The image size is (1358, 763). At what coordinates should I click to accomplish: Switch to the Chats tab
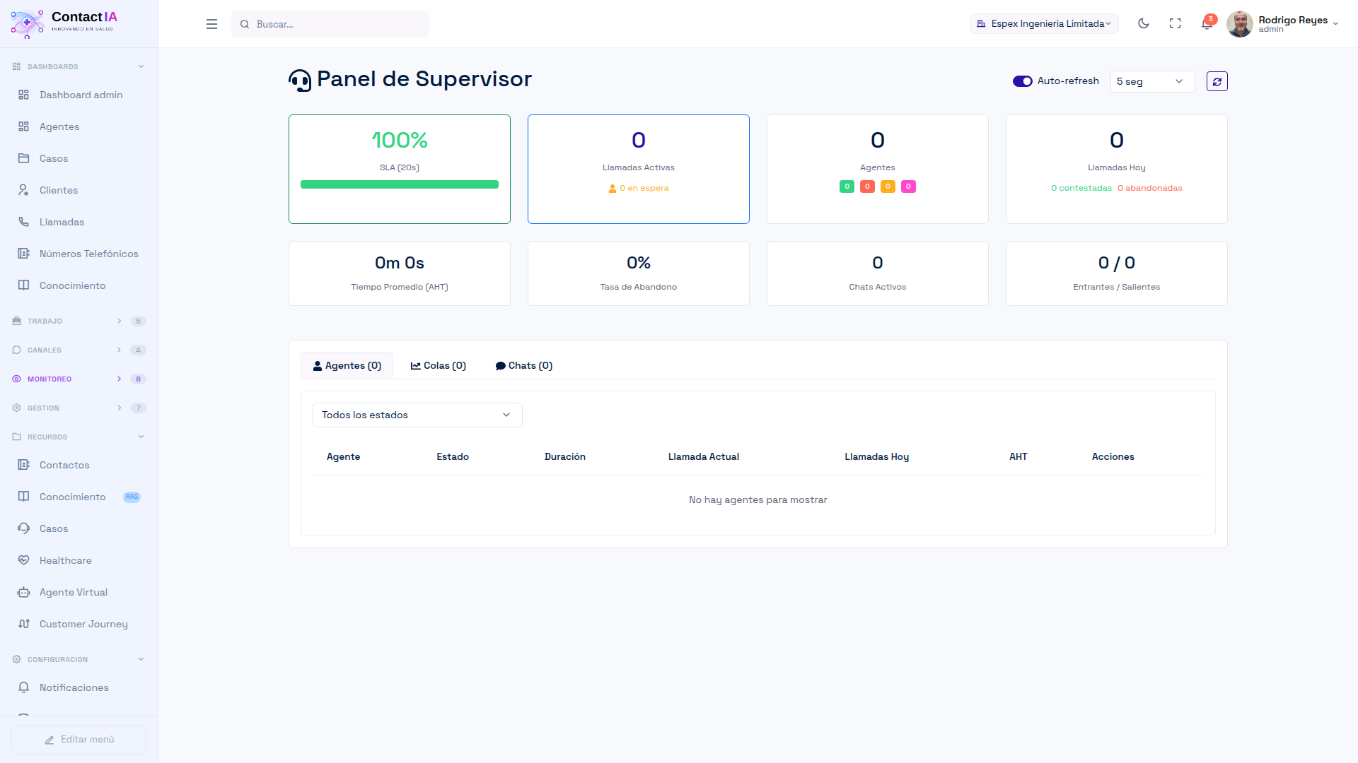(x=523, y=365)
